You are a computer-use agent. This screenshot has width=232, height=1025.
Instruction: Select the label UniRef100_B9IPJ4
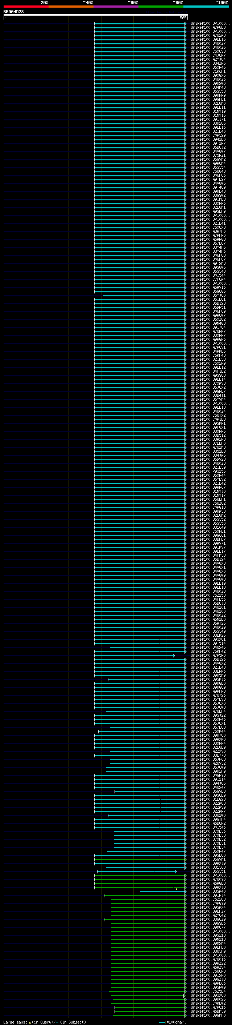coord(208,895)
